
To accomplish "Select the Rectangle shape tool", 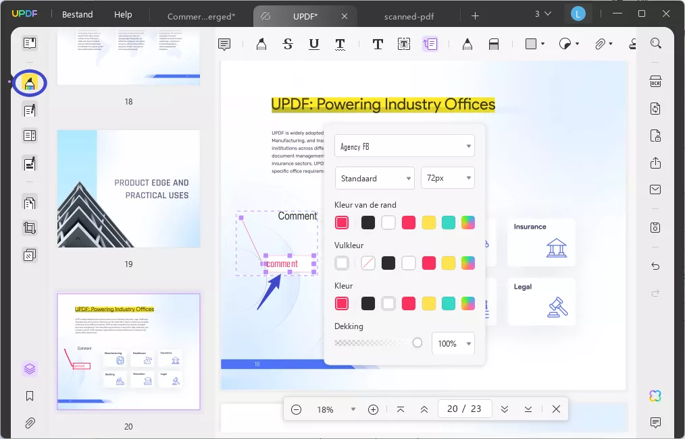I will [531, 44].
